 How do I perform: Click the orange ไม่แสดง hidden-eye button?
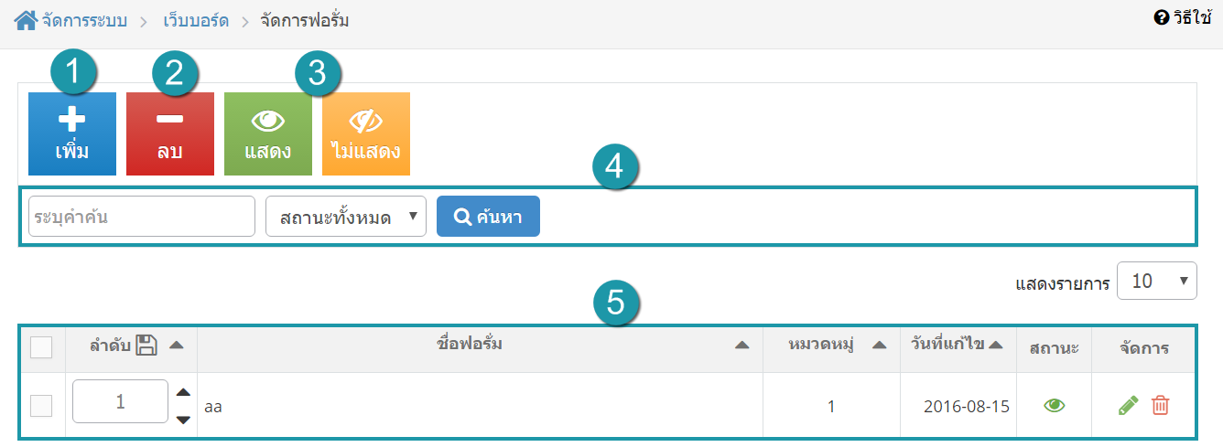(366, 133)
